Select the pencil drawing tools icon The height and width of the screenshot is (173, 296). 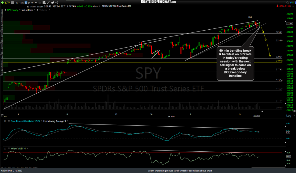click(x=48, y=3)
